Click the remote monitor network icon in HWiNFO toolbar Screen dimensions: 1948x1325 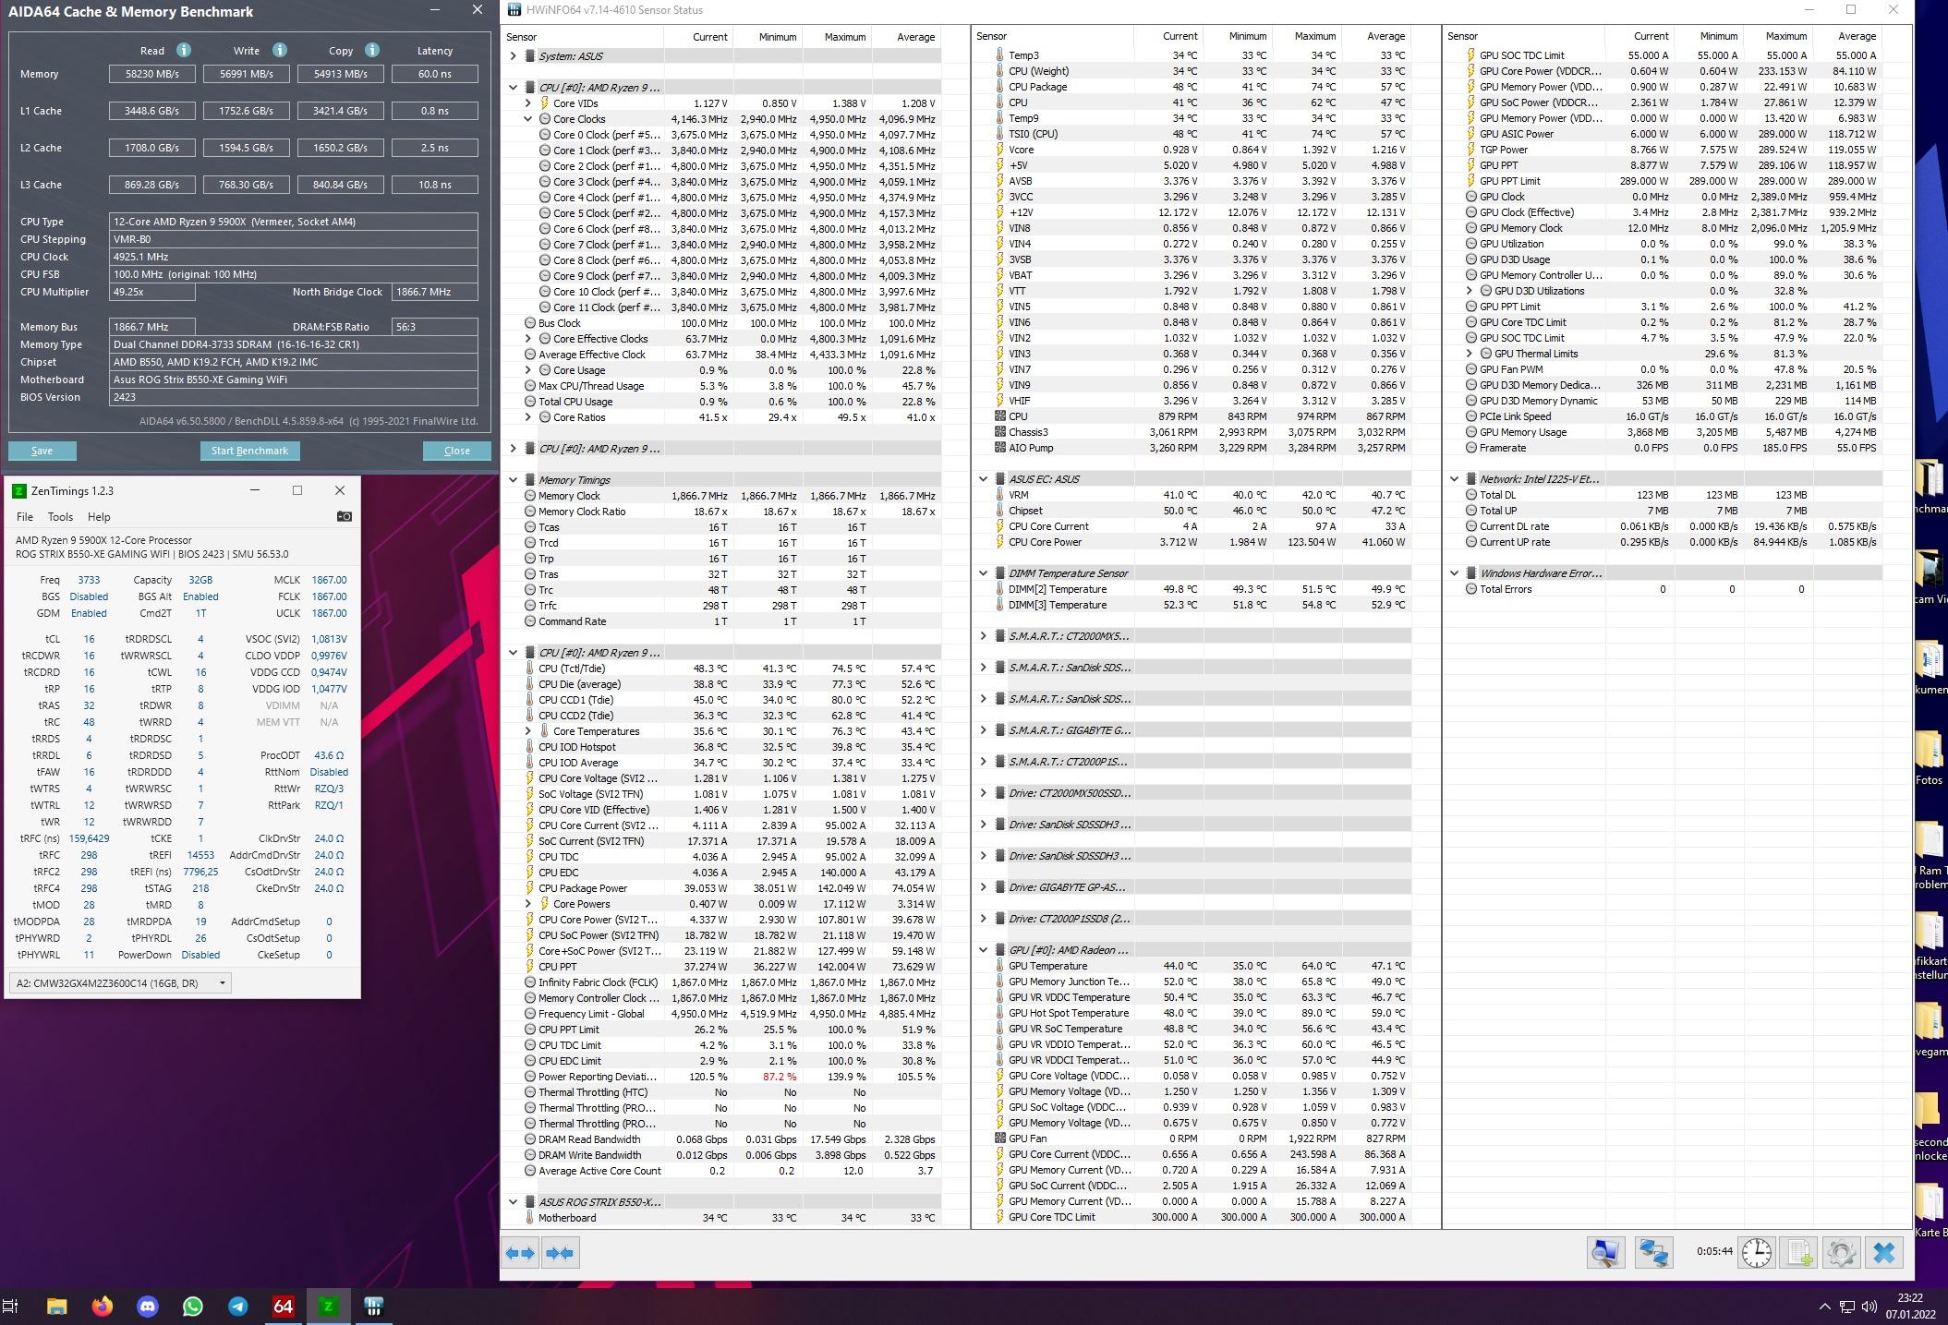tap(1605, 1252)
